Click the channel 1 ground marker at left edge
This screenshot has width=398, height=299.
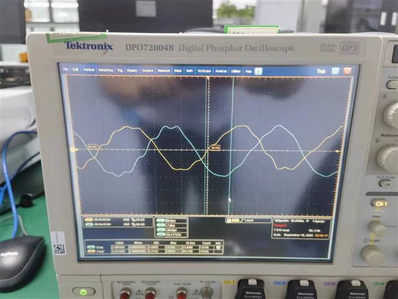[73, 149]
